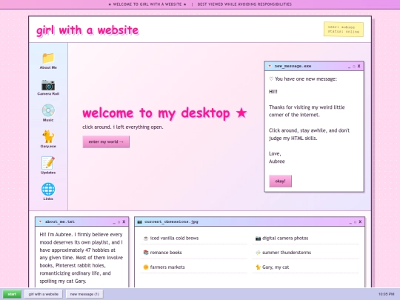
Task: Close the new_message.exe window
Action: [359, 66]
